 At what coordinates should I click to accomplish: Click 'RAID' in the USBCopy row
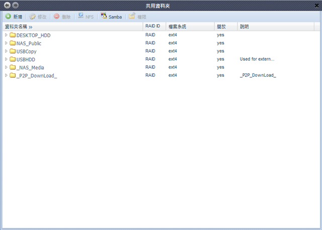coord(150,51)
